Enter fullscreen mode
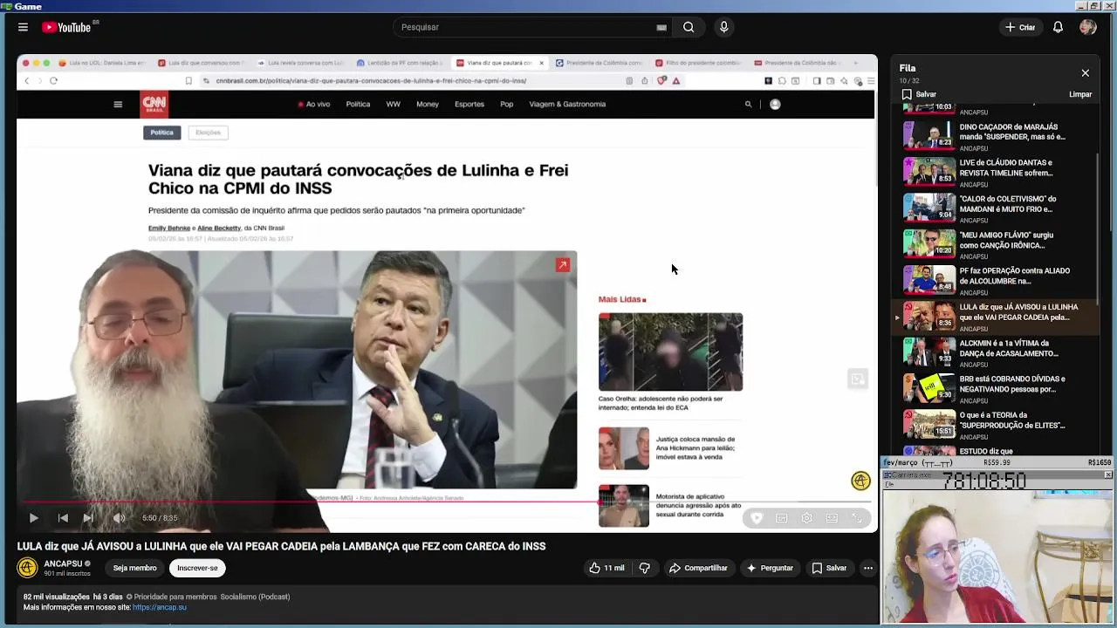1117x628 pixels. [x=858, y=518]
